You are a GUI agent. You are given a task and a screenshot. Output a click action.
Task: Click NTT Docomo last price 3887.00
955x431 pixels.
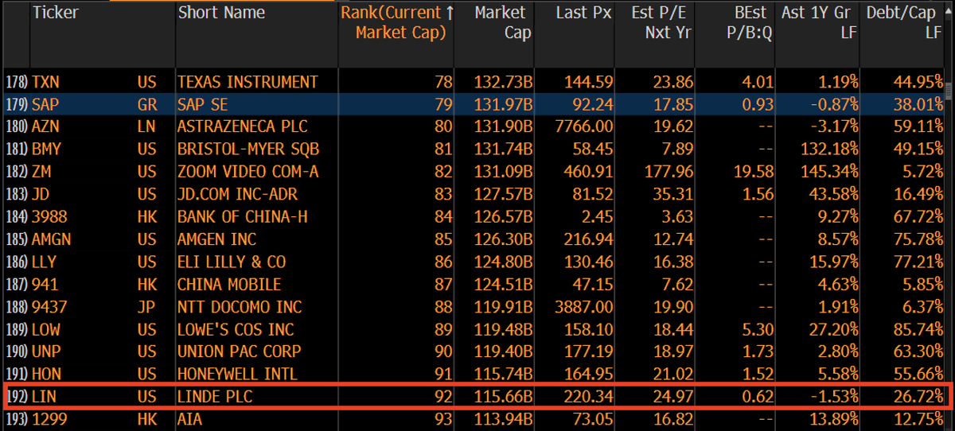click(x=585, y=307)
